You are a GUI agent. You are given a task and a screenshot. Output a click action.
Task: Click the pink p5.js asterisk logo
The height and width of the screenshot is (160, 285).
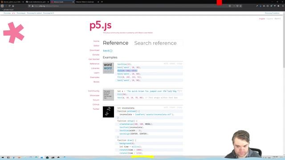coord(14,32)
